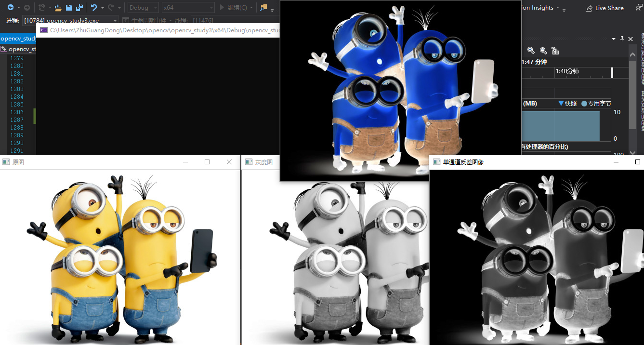The width and height of the screenshot is (644, 345).
Task: Reset diagnostic view with the chart icon
Action: pyautogui.click(x=555, y=51)
